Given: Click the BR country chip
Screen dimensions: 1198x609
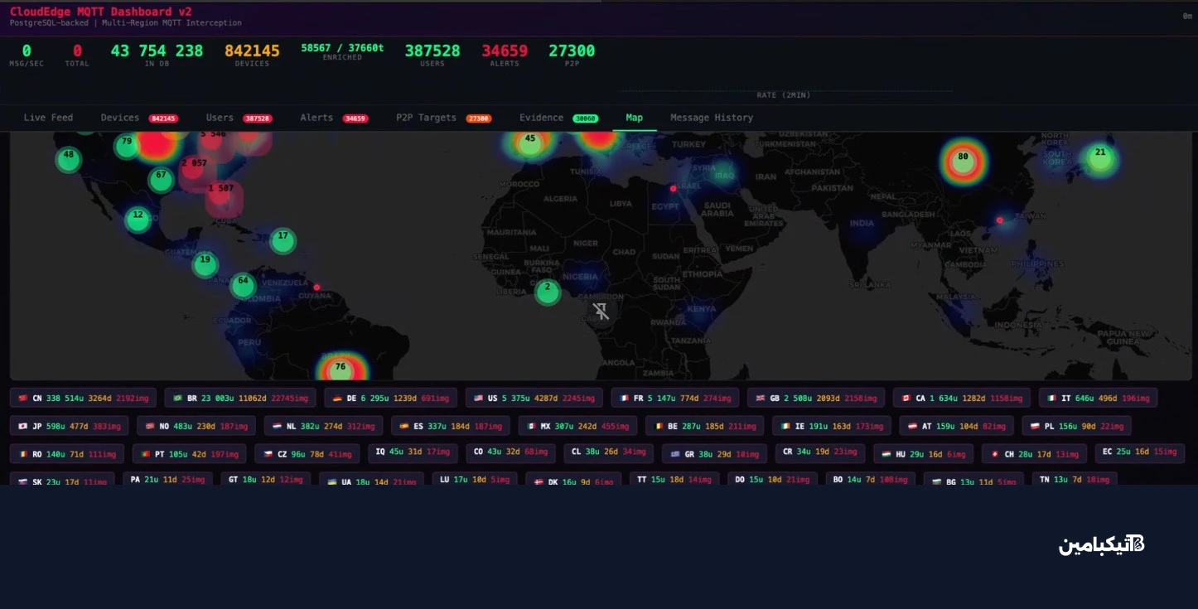Looking at the screenshot, I should coord(240,399).
